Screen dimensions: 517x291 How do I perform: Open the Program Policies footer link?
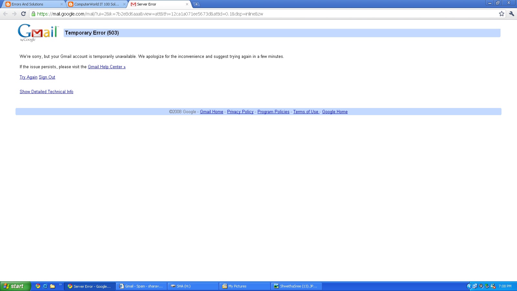273,112
